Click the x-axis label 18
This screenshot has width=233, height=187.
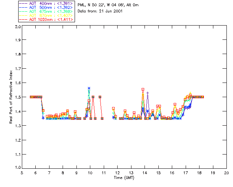[199, 173]
